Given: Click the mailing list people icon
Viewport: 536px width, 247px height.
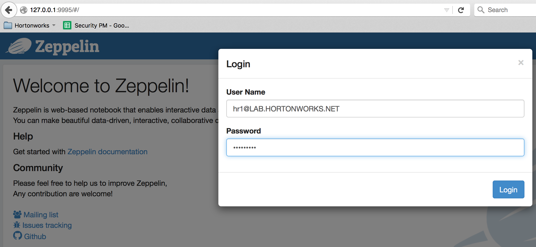Looking at the screenshot, I should coord(17,214).
